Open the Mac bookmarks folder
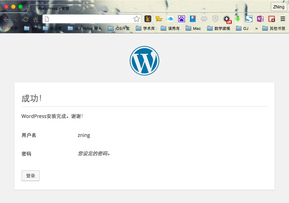Image resolution: width=289 pixels, height=203 pixels. coord(193,28)
